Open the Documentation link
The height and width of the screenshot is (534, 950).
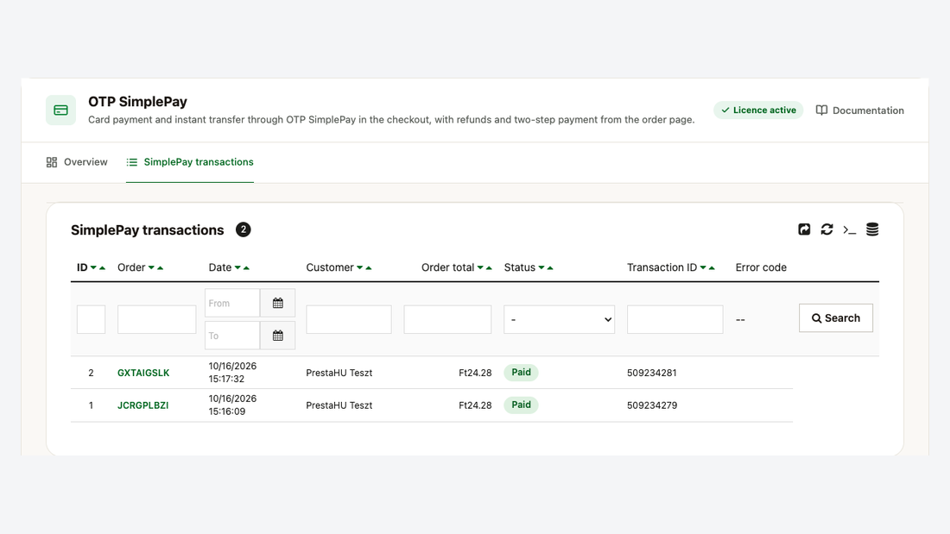pos(859,110)
